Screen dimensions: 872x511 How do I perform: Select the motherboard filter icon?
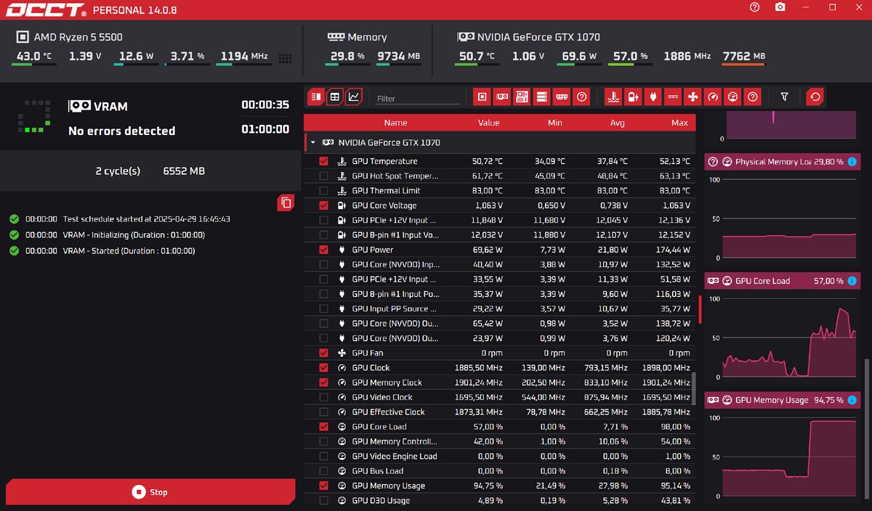(x=521, y=97)
